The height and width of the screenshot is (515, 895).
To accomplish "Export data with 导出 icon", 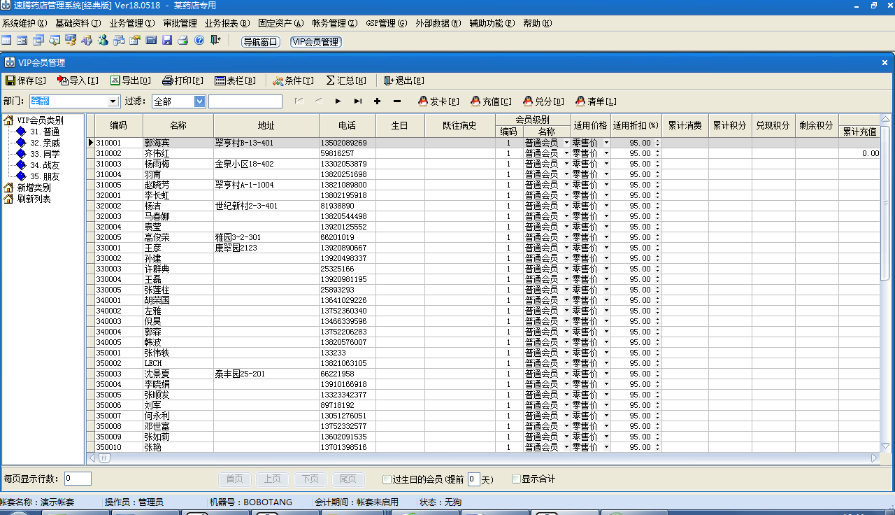I will (115, 80).
